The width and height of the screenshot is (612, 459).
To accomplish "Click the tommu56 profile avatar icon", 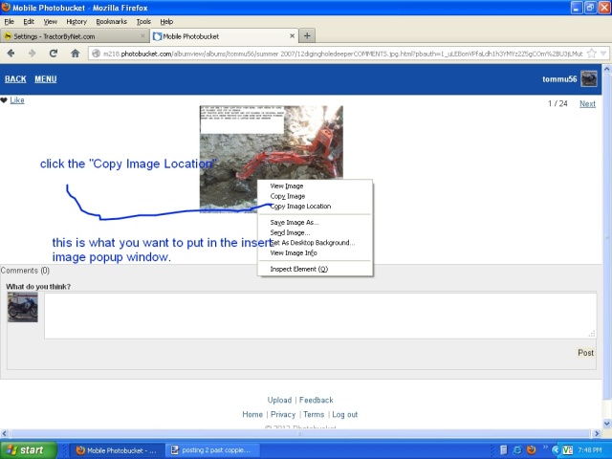I will click(x=589, y=79).
